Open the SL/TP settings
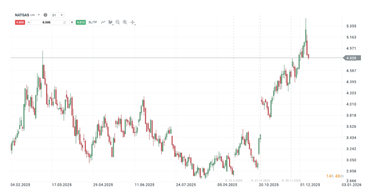370x196 pixels. pos(93,22)
